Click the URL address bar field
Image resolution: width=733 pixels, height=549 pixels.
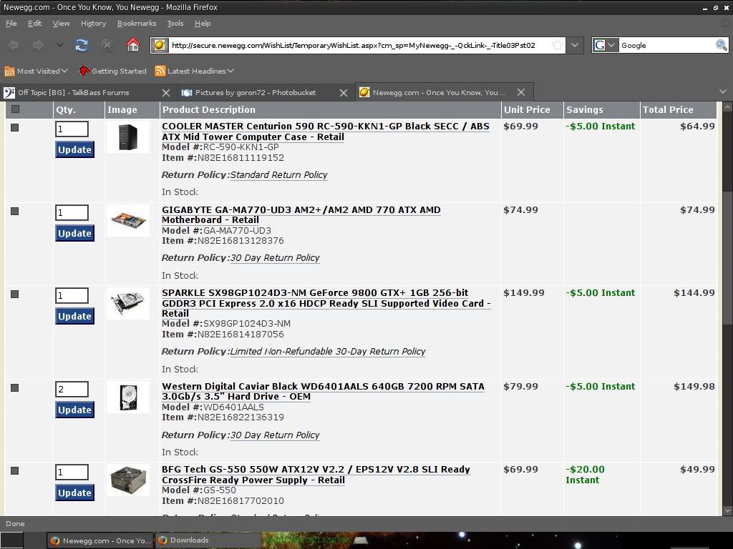(x=359, y=45)
